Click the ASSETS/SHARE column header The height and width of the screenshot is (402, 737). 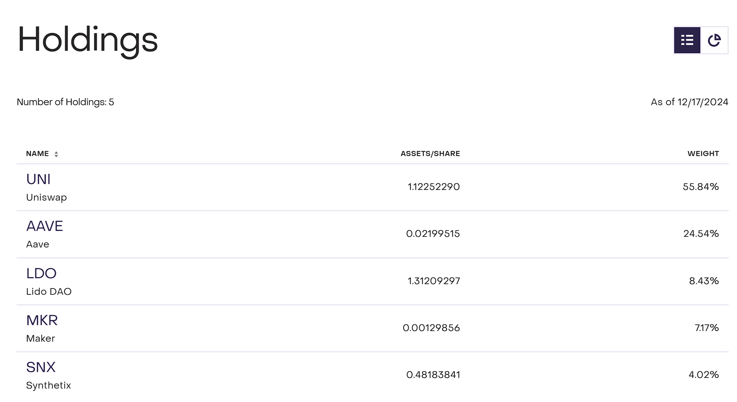coord(430,154)
